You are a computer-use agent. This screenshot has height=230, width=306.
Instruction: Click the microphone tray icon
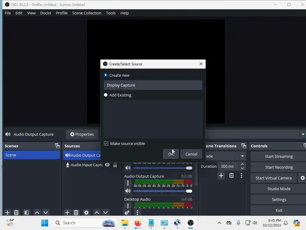point(238,223)
